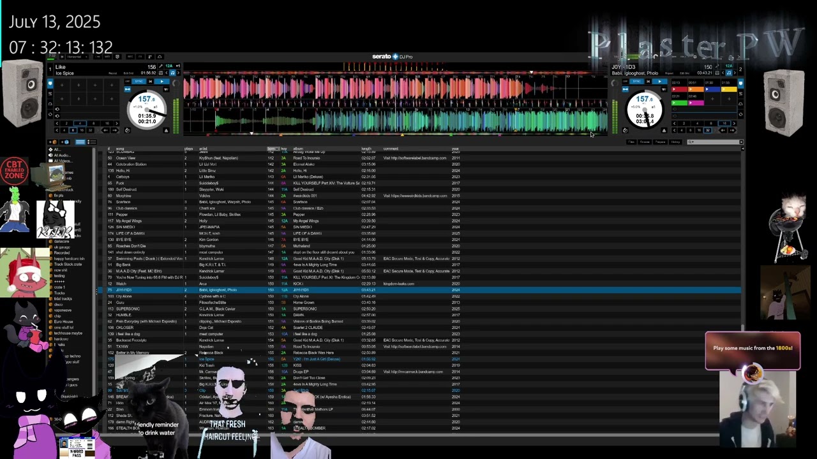Click Edit Grid on the Like deck
The image size is (817, 459).
tap(128, 73)
